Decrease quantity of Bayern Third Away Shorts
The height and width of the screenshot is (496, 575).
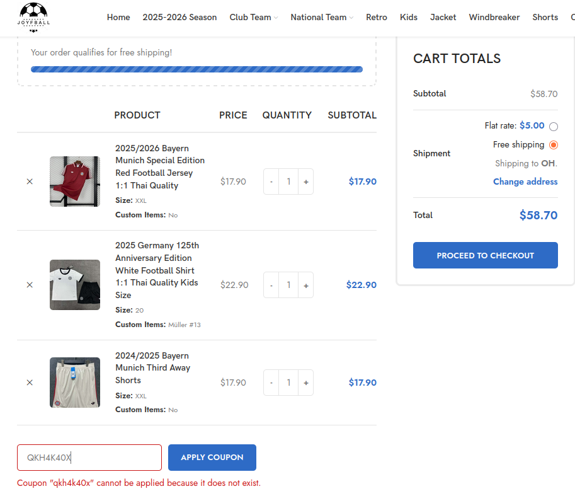coord(271,383)
